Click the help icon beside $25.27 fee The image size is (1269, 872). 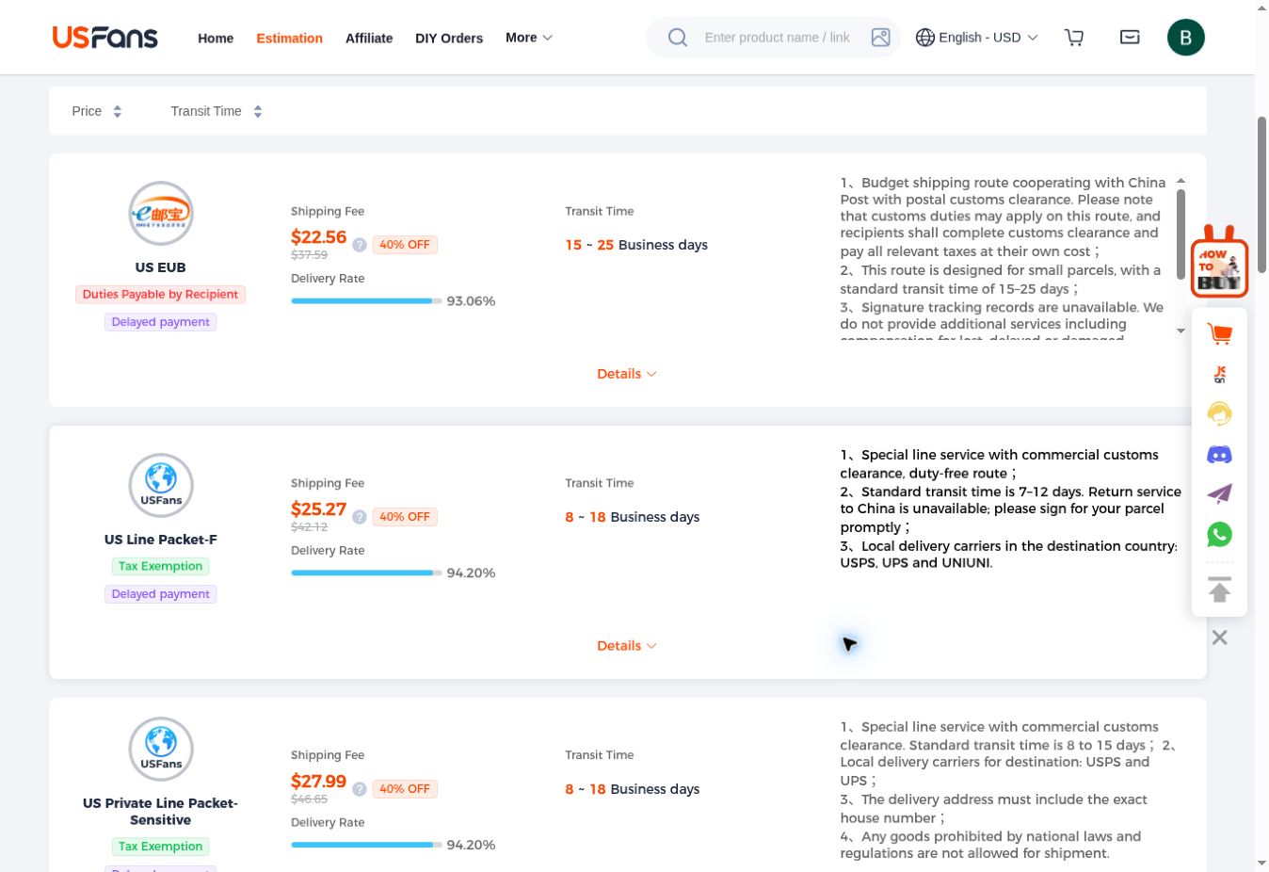coord(360,517)
